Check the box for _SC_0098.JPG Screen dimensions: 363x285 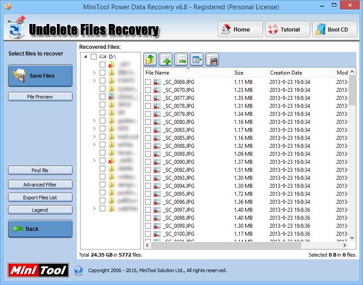[x=149, y=218]
